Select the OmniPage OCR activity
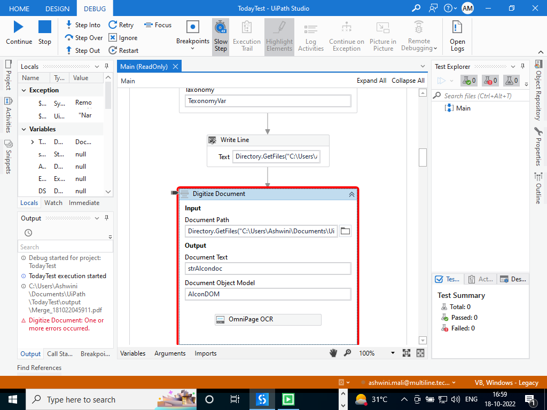Image resolution: width=547 pixels, height=410 pixels. pyautogui.click(x=268, y=319)
